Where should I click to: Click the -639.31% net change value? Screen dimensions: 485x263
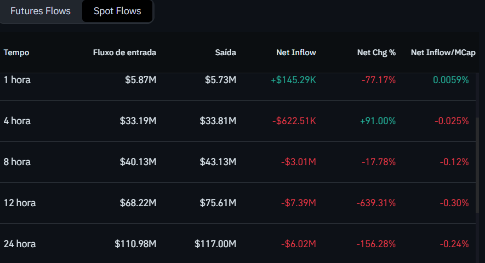point(376,203)
